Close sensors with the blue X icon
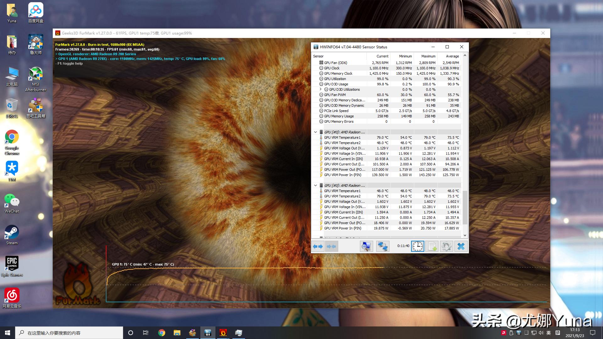Image resolution: width=603 pixels, height=339 pixels. 461,246
